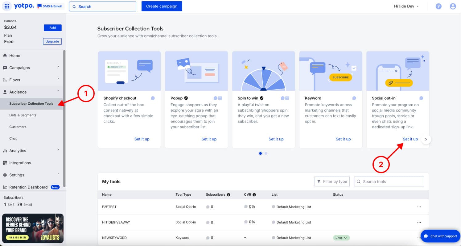Click Set it up under Social opt-in
Image resolution: width=461 pixels, height=246 pixels.
click(410, 139)
